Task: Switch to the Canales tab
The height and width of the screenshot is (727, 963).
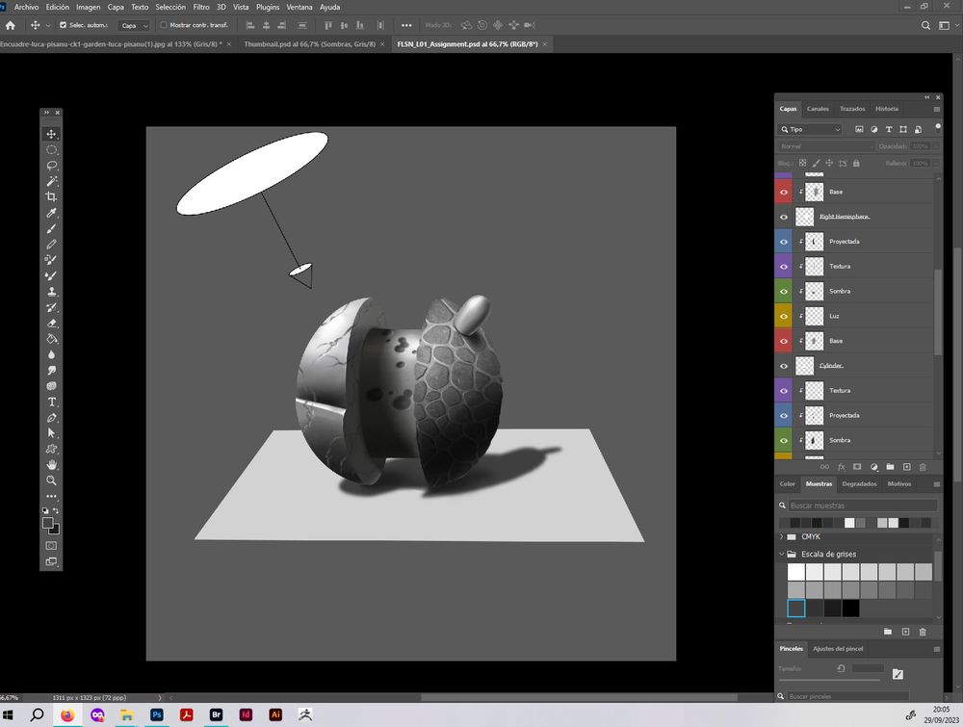Action: click(x=818, y=109)
